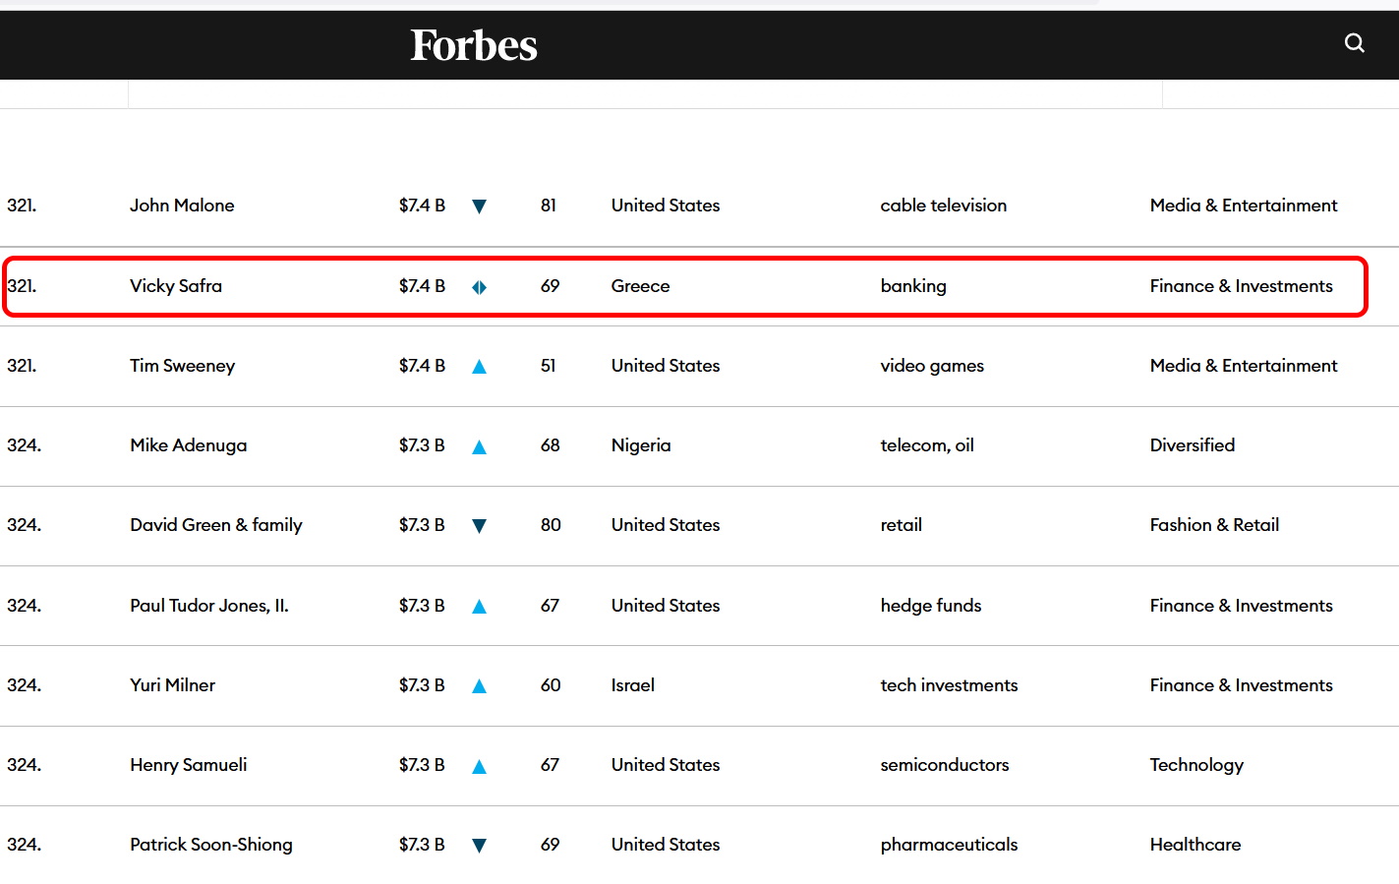Click Paul Tudor Jones's up-trend arrow icon
Screen dimensions: 1399x884
(x=479, y=607)
